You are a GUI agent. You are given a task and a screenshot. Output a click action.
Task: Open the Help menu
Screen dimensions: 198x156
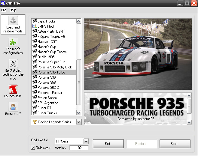(13, 10)
